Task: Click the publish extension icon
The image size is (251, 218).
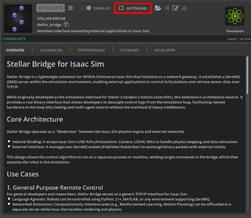Action: pyautogui.click(x=184, y=8)
